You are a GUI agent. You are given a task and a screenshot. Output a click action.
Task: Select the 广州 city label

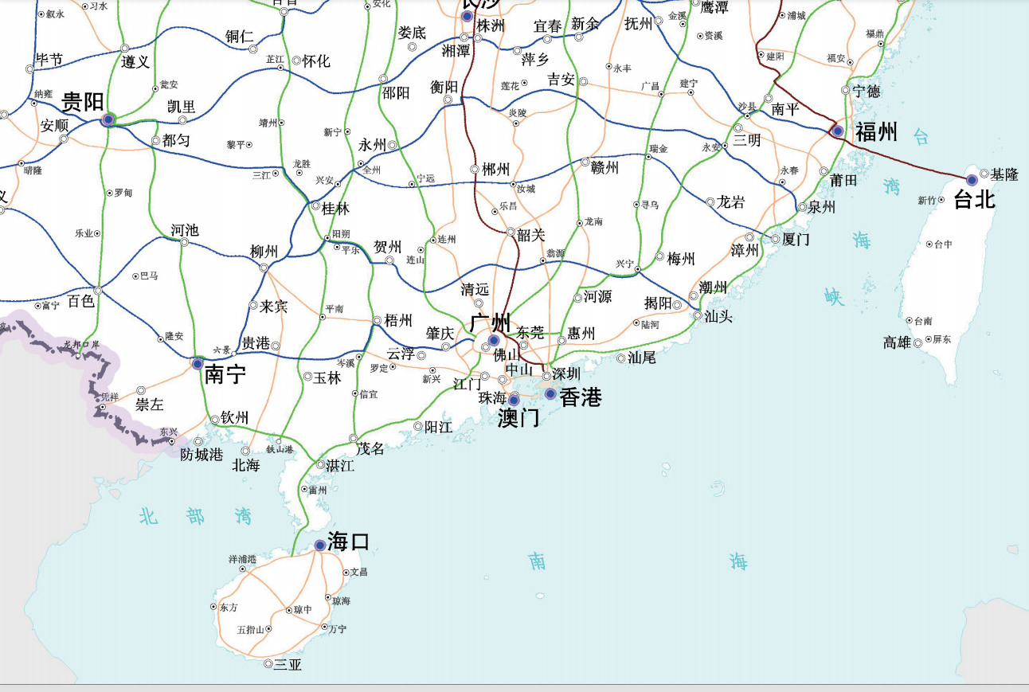pos(490,323)
